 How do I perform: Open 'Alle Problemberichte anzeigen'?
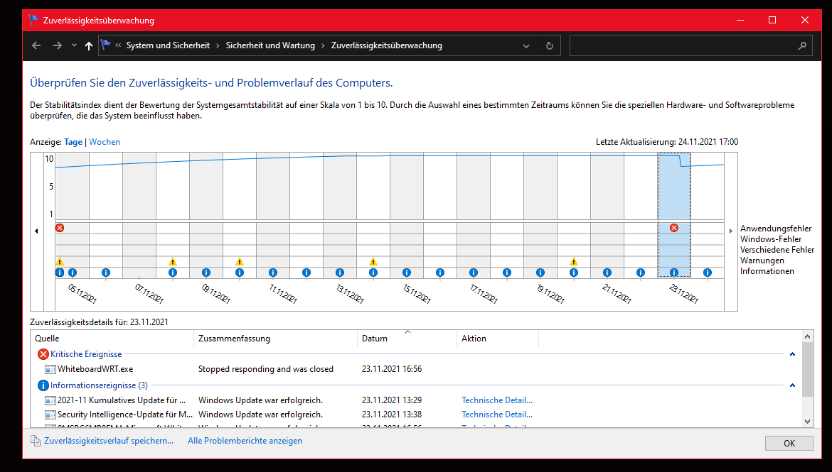[x=245, y=441]
